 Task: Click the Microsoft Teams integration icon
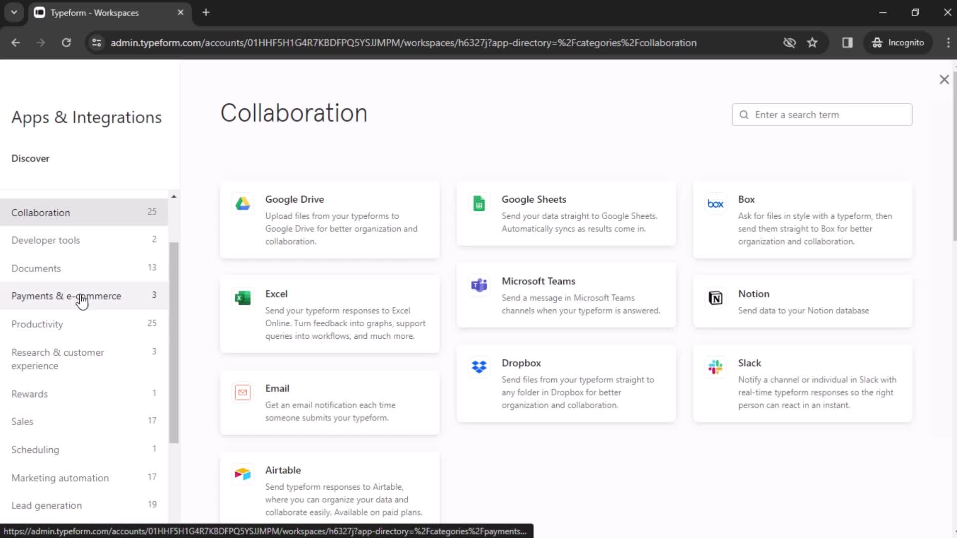coord(479,285)
